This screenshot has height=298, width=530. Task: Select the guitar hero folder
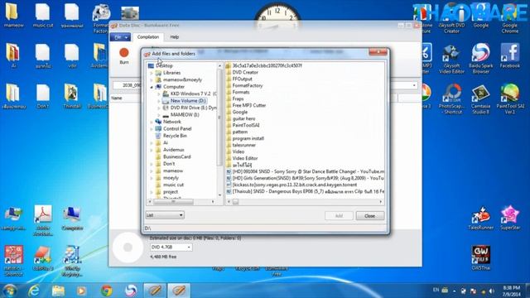point(243,118)
